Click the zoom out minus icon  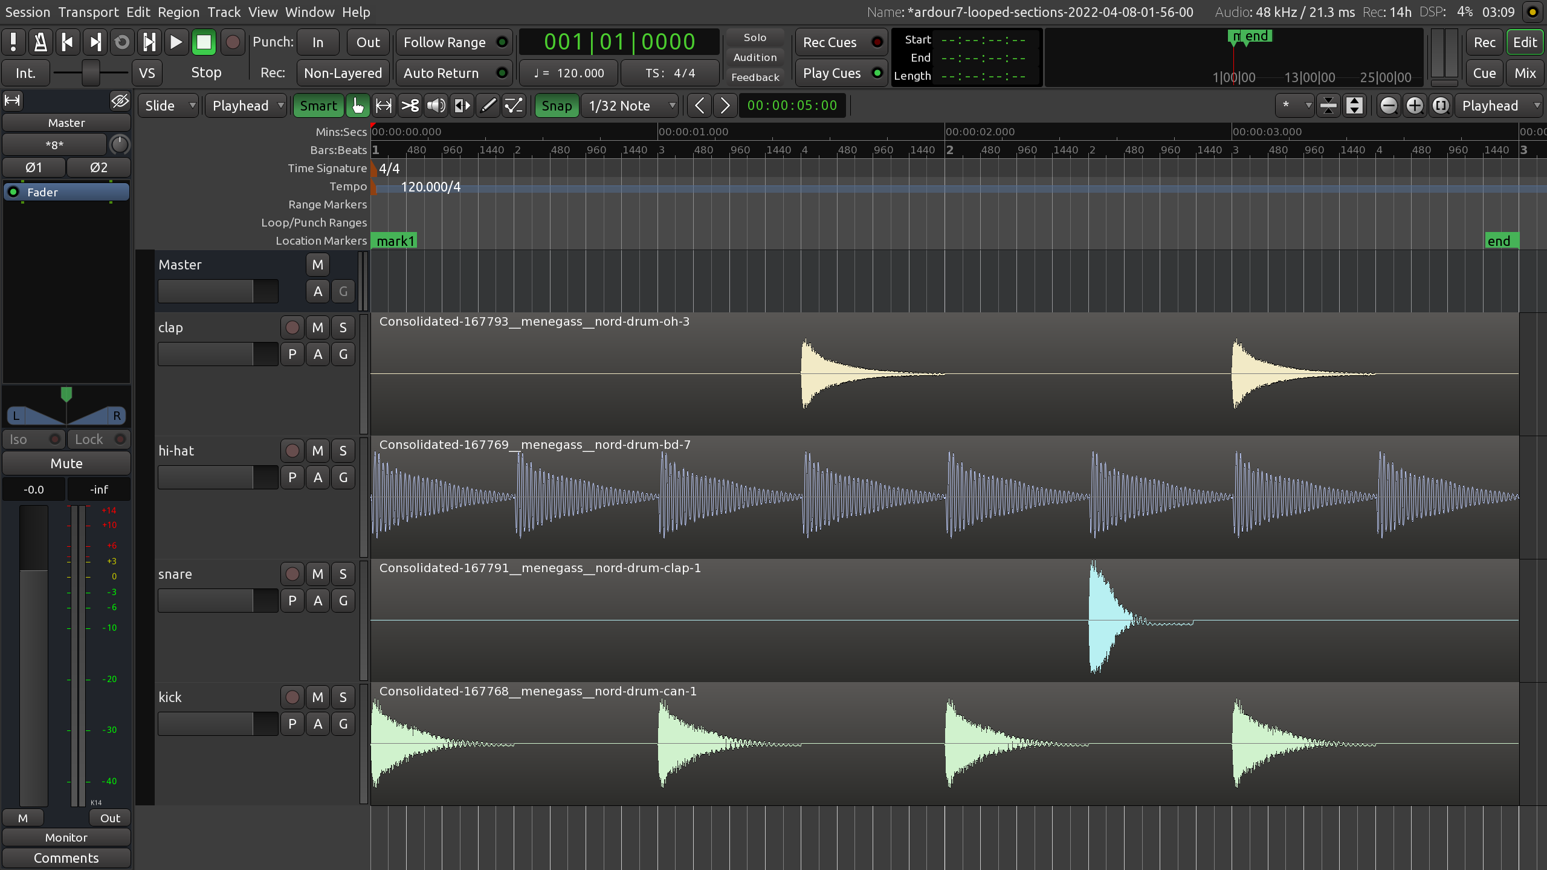1389,106
